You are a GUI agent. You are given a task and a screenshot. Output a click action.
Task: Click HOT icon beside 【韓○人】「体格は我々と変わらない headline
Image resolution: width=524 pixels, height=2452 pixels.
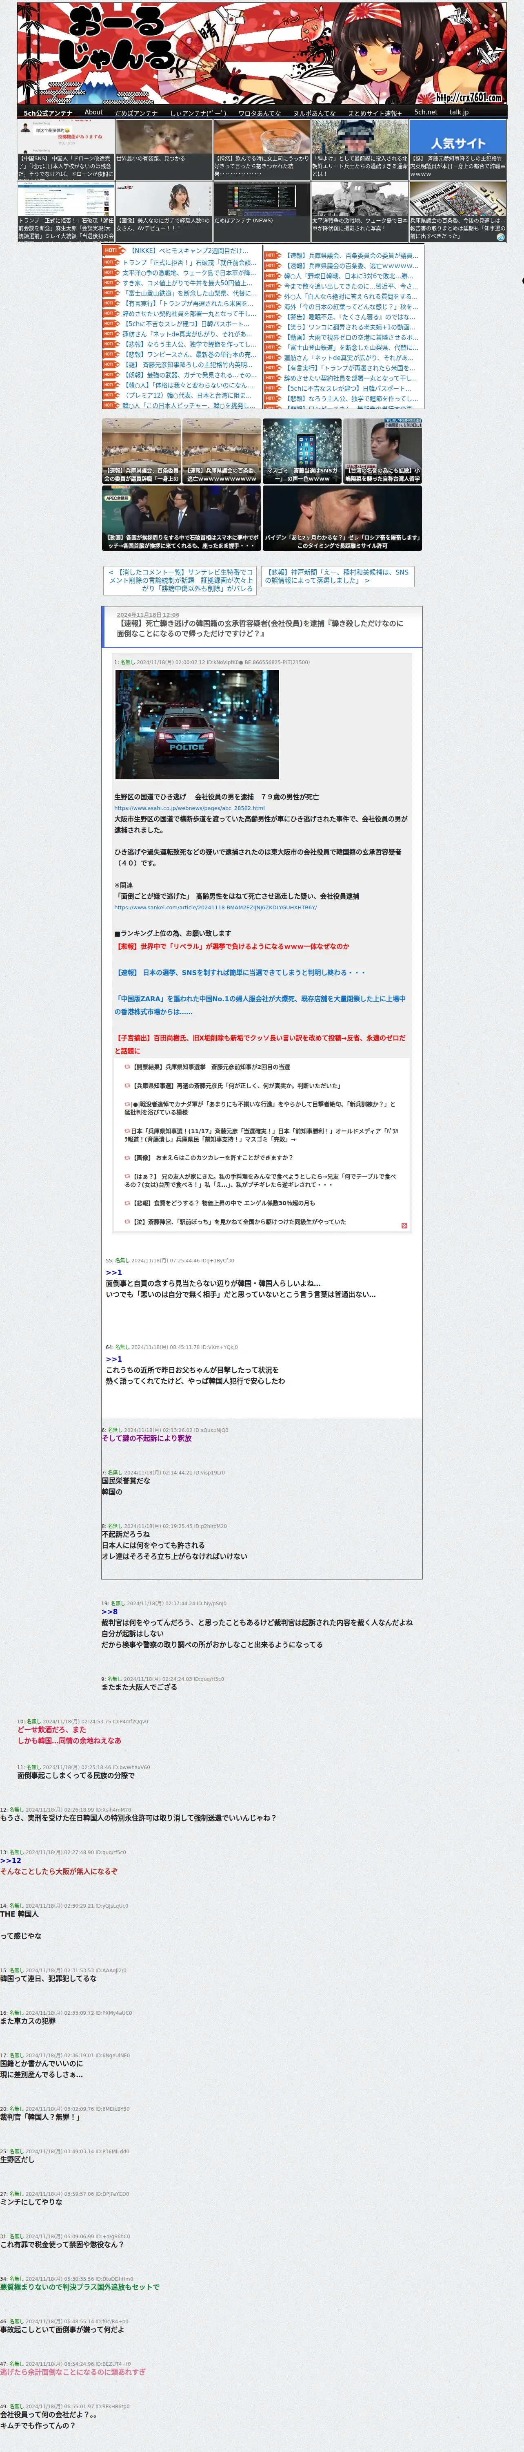111,385
